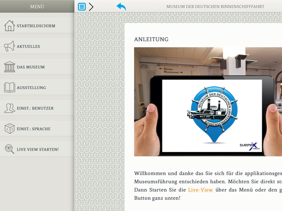Select Das Museum in menu

31,67
